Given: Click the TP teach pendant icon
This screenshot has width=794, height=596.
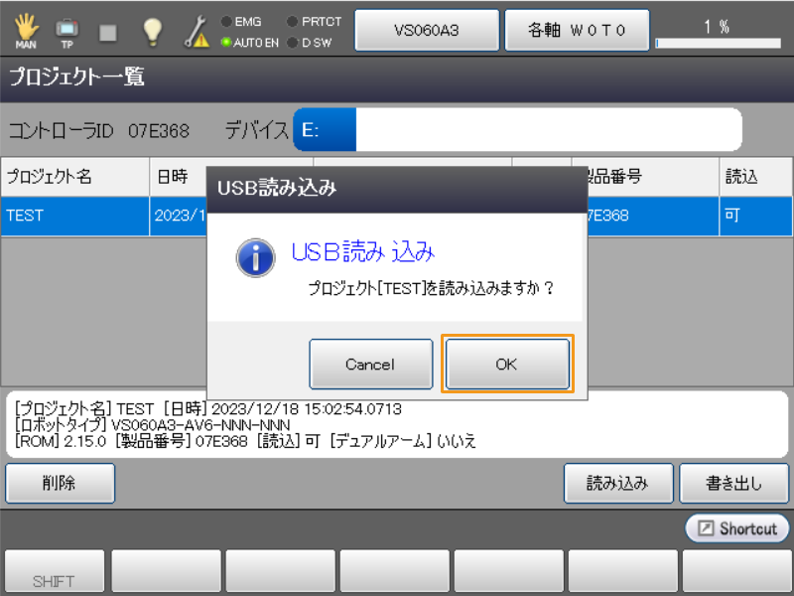Looking at the screenshot, I should click(x=66, y=34).
